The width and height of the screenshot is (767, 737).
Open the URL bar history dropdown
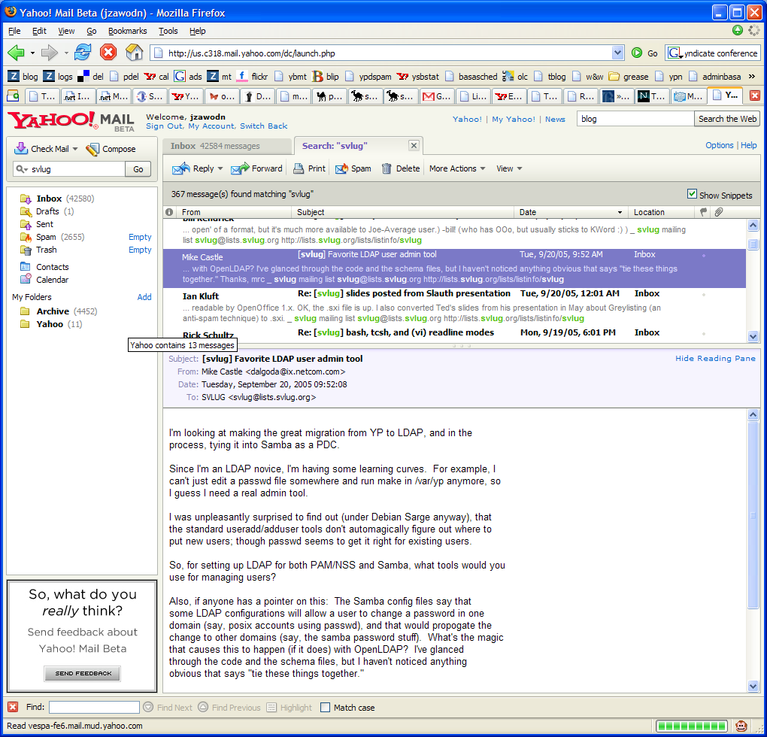click(x=617, y=53)
